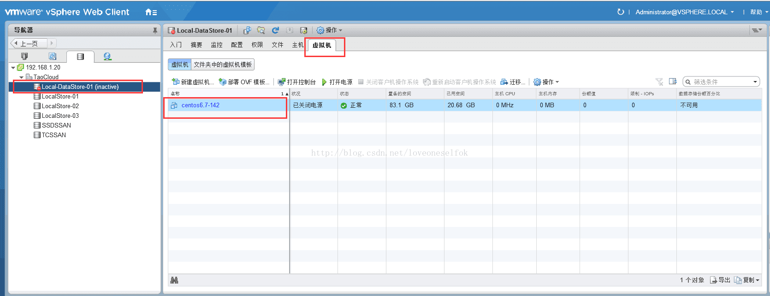Open the filter field dropdown arrow
Screen dimensions: 770x296
(x=755, y=82)
